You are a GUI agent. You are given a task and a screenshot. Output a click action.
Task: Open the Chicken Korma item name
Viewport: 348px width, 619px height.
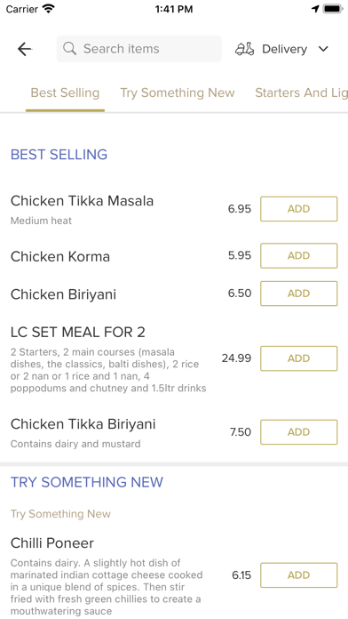60,257
